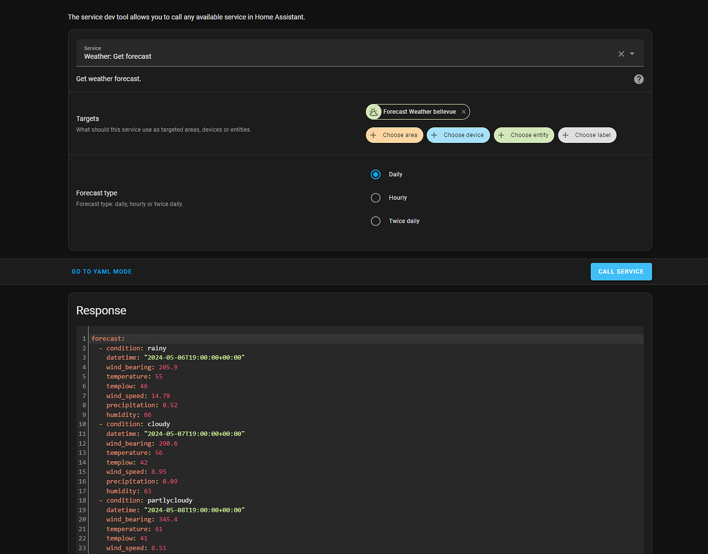Click the Choose device button
708x554 pixels.
pyautogui.click(x=458, y=135)
